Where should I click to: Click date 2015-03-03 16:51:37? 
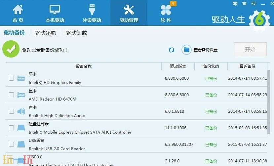pos(248,144)
